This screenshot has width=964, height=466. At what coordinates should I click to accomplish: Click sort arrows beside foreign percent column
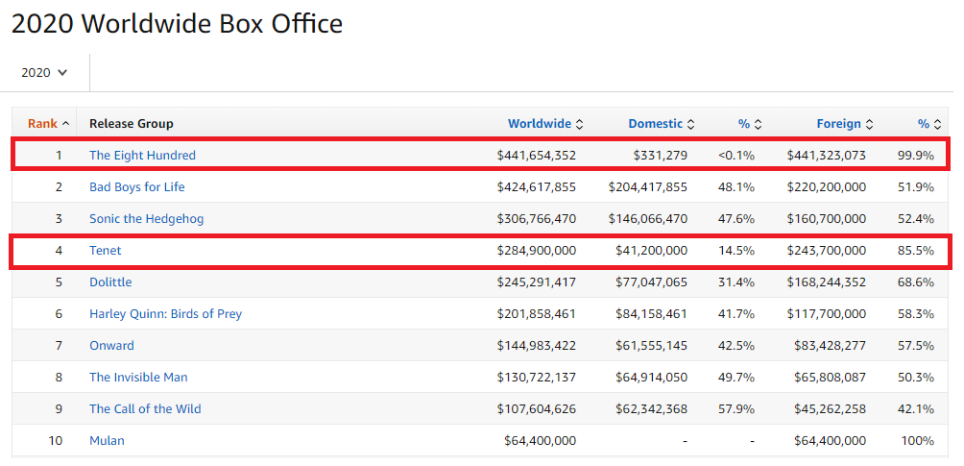[937, 124]
